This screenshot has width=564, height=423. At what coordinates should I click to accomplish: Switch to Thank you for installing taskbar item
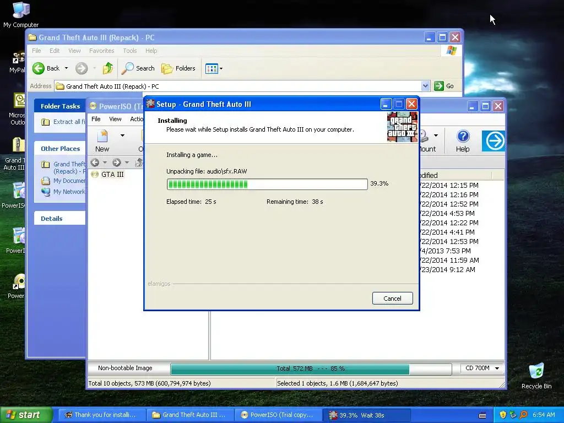coord(101,415)
